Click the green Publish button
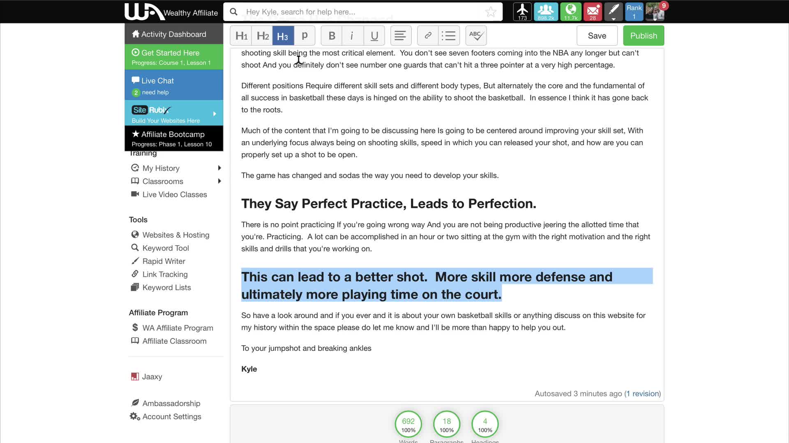789x443 pixels. click(x=644, y=36)
